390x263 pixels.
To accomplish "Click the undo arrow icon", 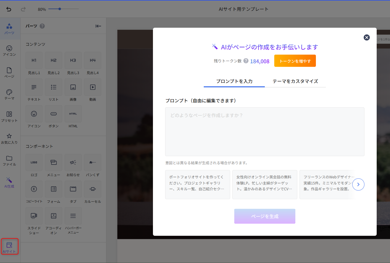I will [9, 9].
